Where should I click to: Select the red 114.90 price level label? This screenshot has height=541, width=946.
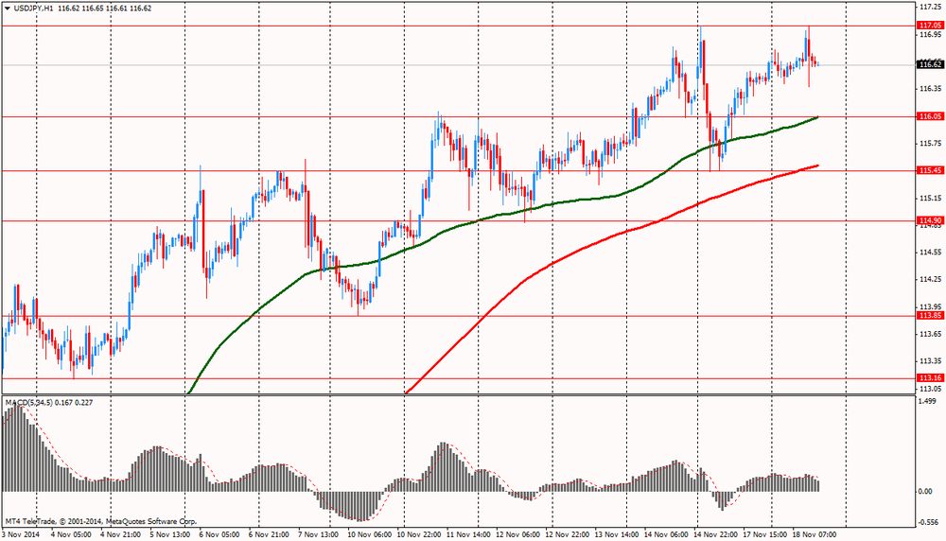(x=930, y=220)
